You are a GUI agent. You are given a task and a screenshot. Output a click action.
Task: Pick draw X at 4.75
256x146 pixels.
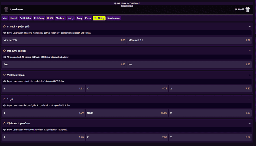127,89
